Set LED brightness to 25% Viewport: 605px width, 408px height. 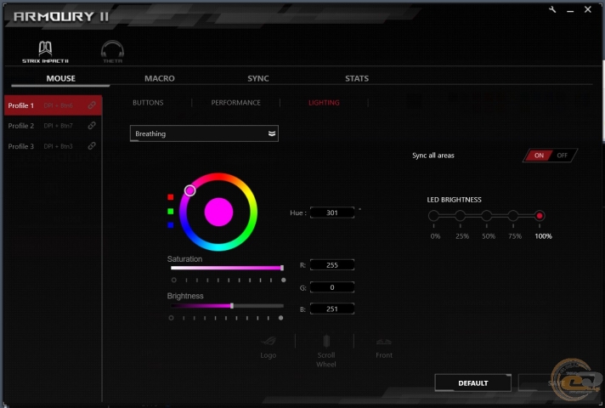coord(460,215)
